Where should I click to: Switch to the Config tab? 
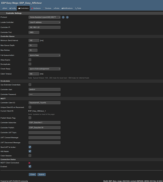pos(13,8)
